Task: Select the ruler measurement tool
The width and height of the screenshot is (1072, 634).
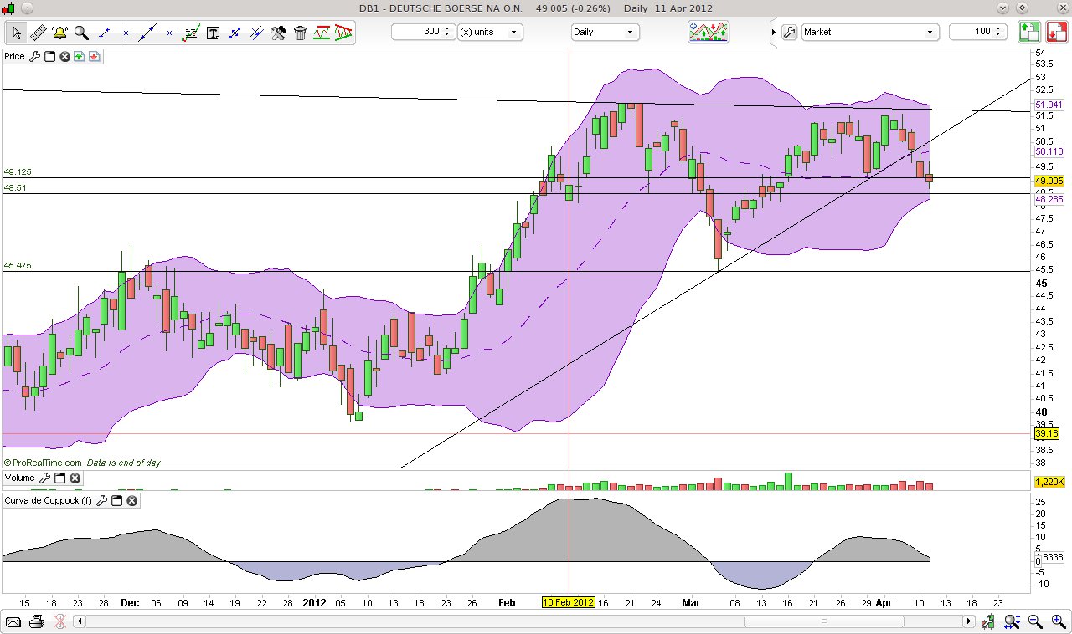Action: point(38,32)
